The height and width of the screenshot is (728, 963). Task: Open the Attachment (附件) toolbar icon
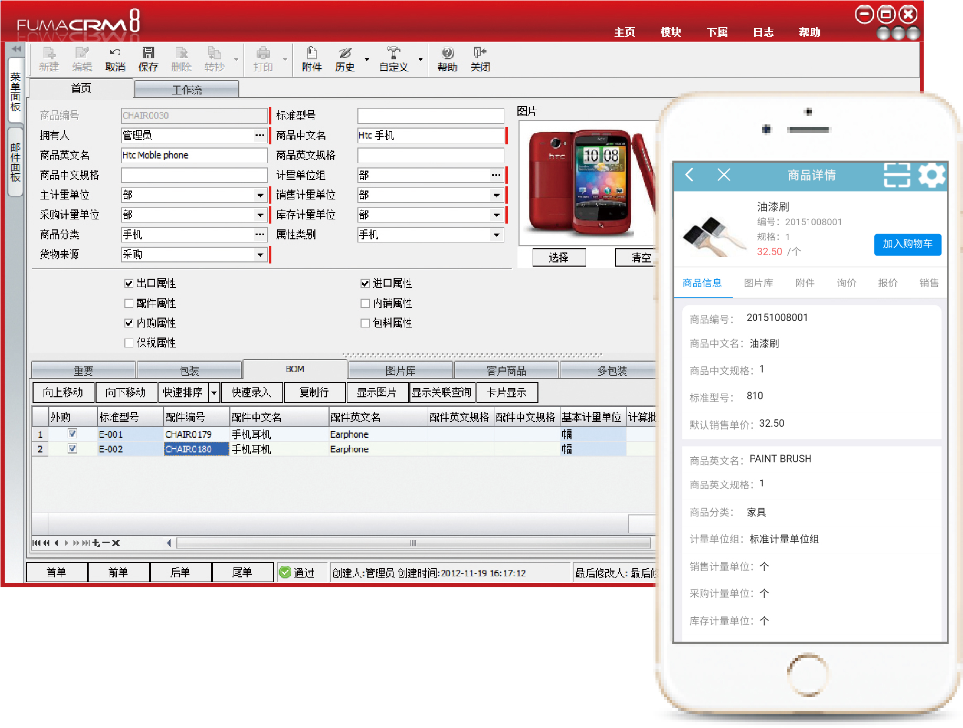point(312,54)
